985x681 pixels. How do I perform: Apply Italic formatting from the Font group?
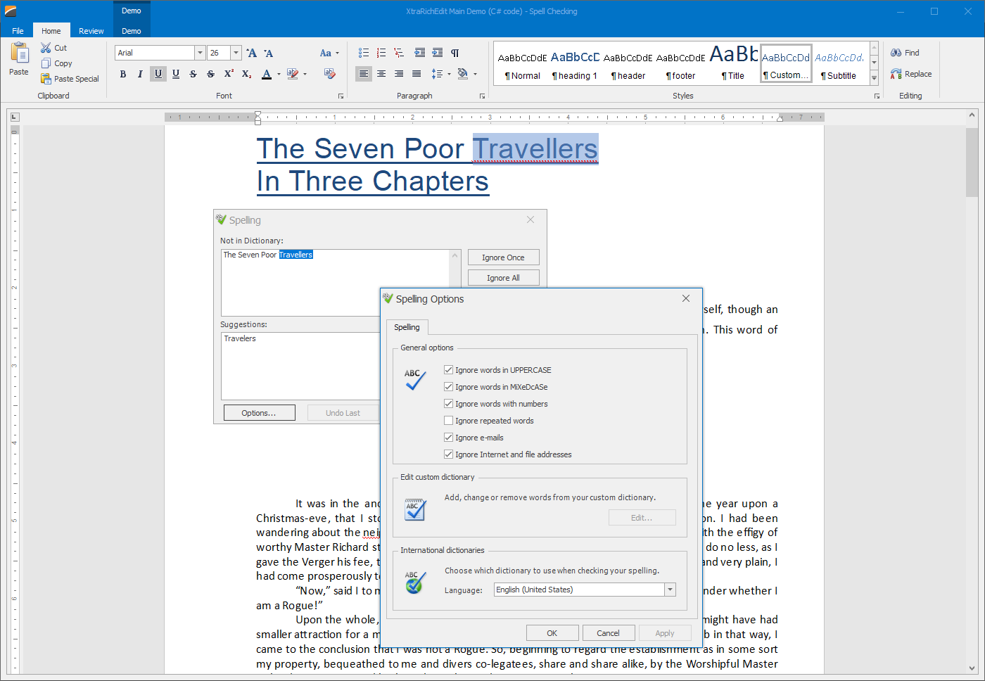tap(140, 74)
